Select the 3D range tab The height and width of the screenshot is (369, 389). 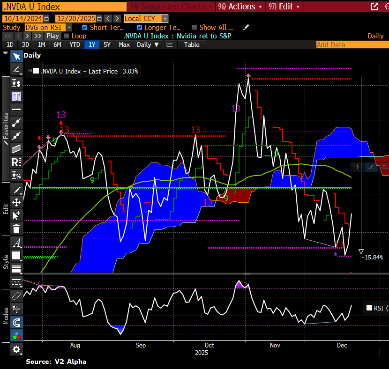(x=26, y=44)
